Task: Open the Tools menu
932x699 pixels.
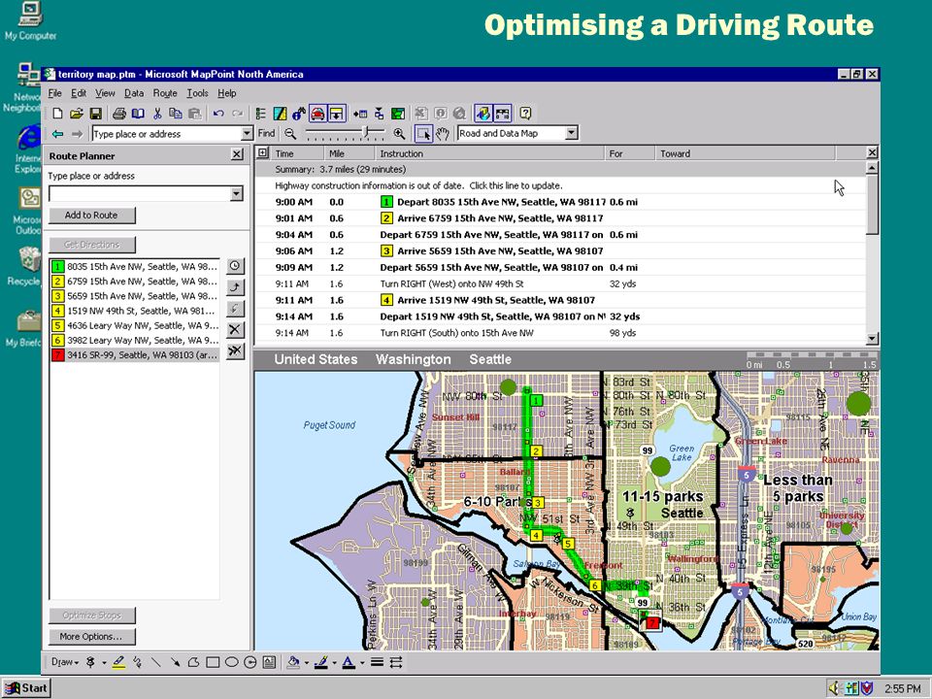Action: 197,93
